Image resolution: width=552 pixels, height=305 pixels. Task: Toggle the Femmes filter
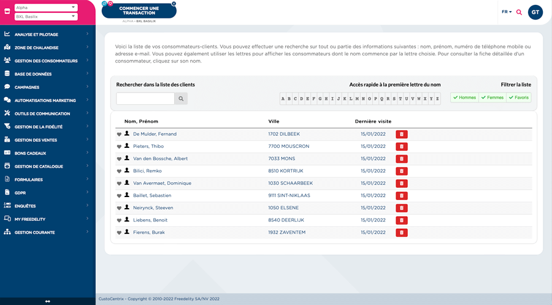tap(492, 98)
